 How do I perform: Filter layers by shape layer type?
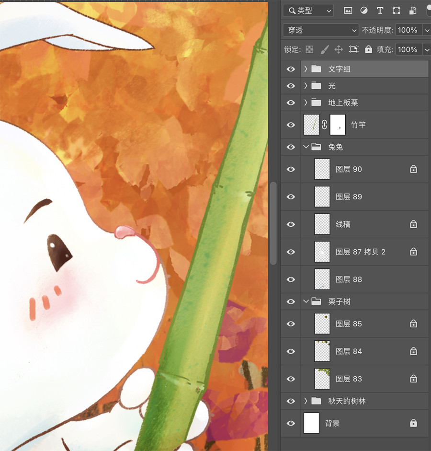pos(396,11)
